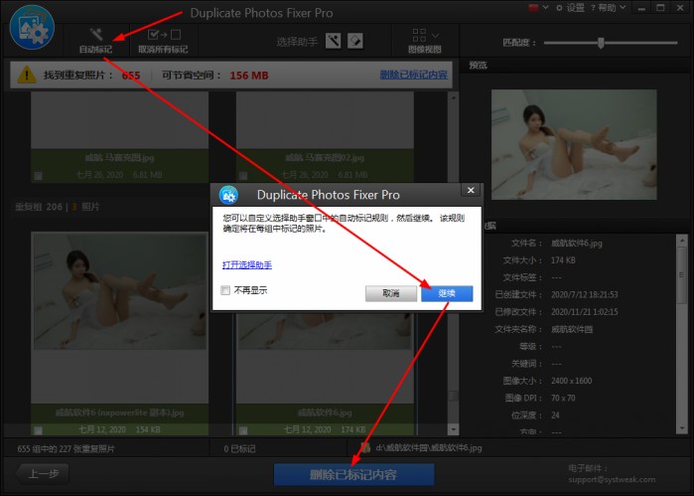Image resolution: width=694 pixels, height=496 pixels.
Task: Click the eraser icon beside selection assistant
Action: pos(355,41)
